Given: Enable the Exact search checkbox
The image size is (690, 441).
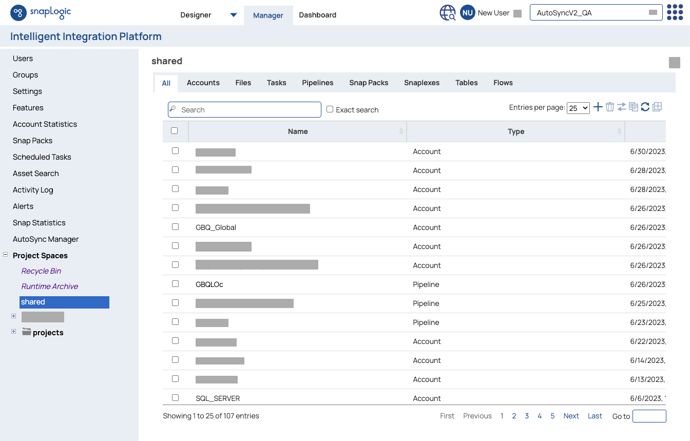Looking at the screenshot, I should tap(330, 109).
